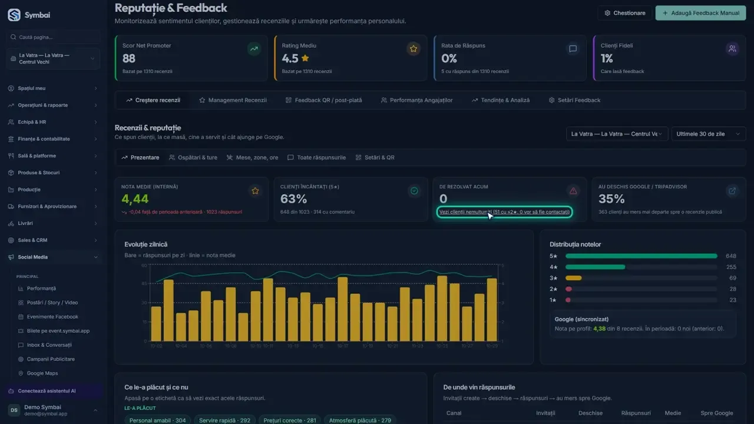Open the La Vatra — Centrul Vechi location filter dropdown
The image size is (754, 424).
(617, 134)
